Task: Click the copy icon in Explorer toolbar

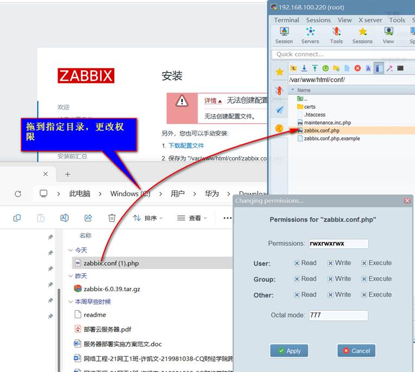Action: (x=17, y=218)
